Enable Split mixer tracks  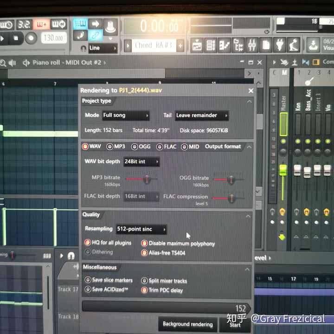pos(164,281)
